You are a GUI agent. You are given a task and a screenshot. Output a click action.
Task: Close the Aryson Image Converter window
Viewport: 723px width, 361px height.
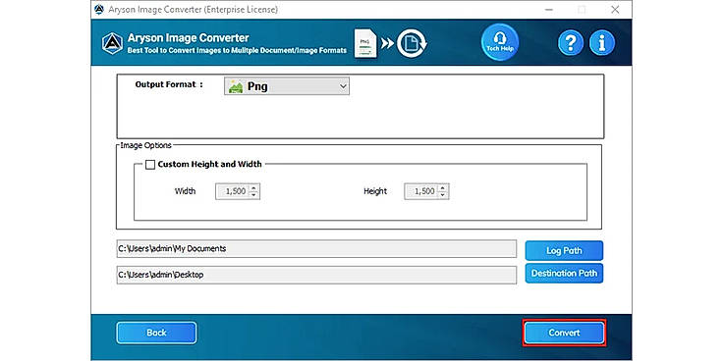(615, 10)
